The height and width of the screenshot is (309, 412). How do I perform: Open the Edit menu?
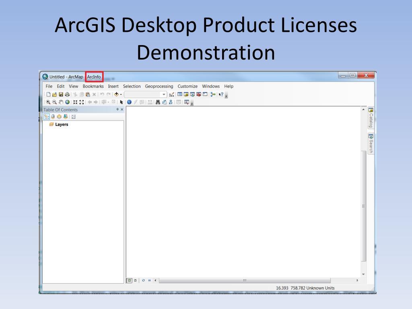click(x=61, y=86)
